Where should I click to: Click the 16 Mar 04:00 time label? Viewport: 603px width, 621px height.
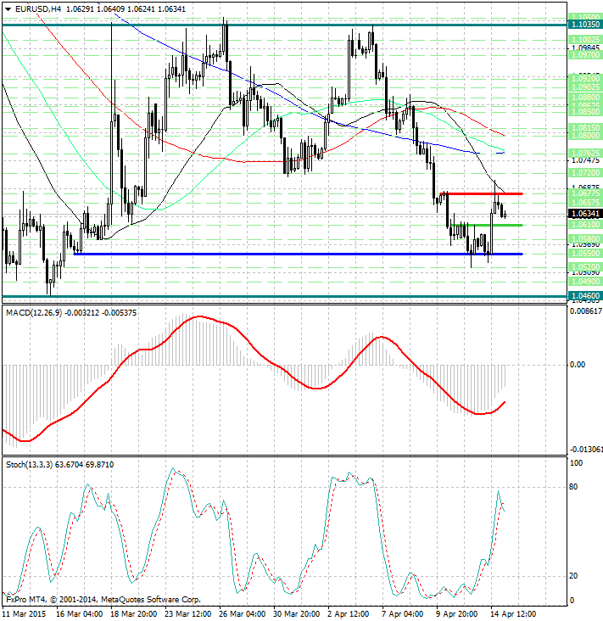[80, 614]
